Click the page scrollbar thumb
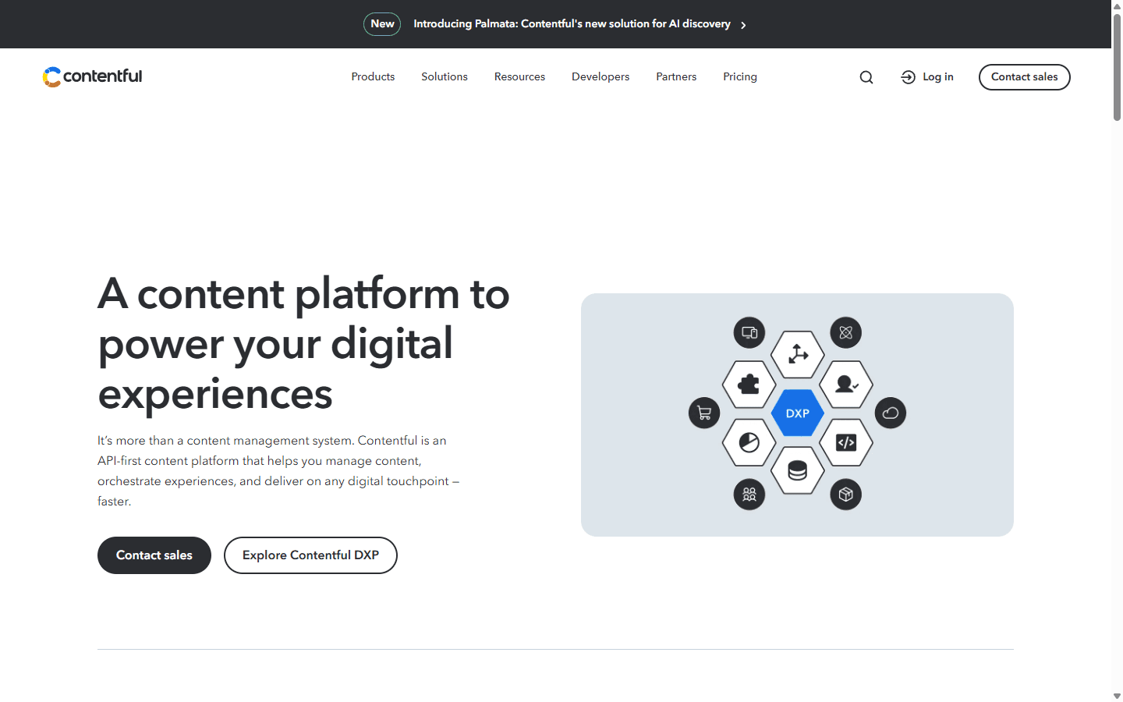This screenshot has height=702, width=1123. coord(1117,67)
